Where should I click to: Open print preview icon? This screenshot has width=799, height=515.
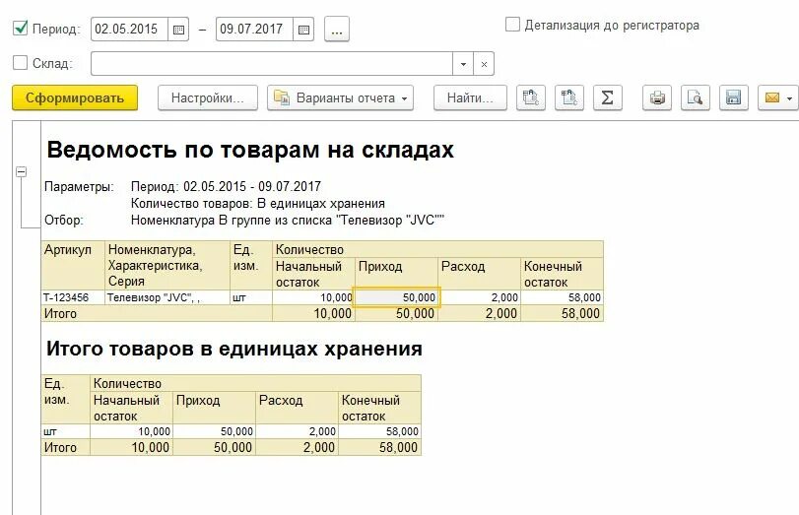(695, 97)
